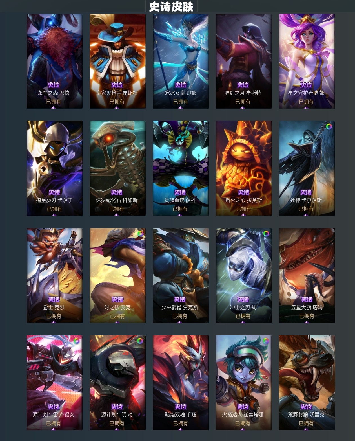Image resolution: width=355 pixels, height=441 pixels.
Task: Click the 少林武僧 贾克斯 skin name
Action: (x=180, y=307)
